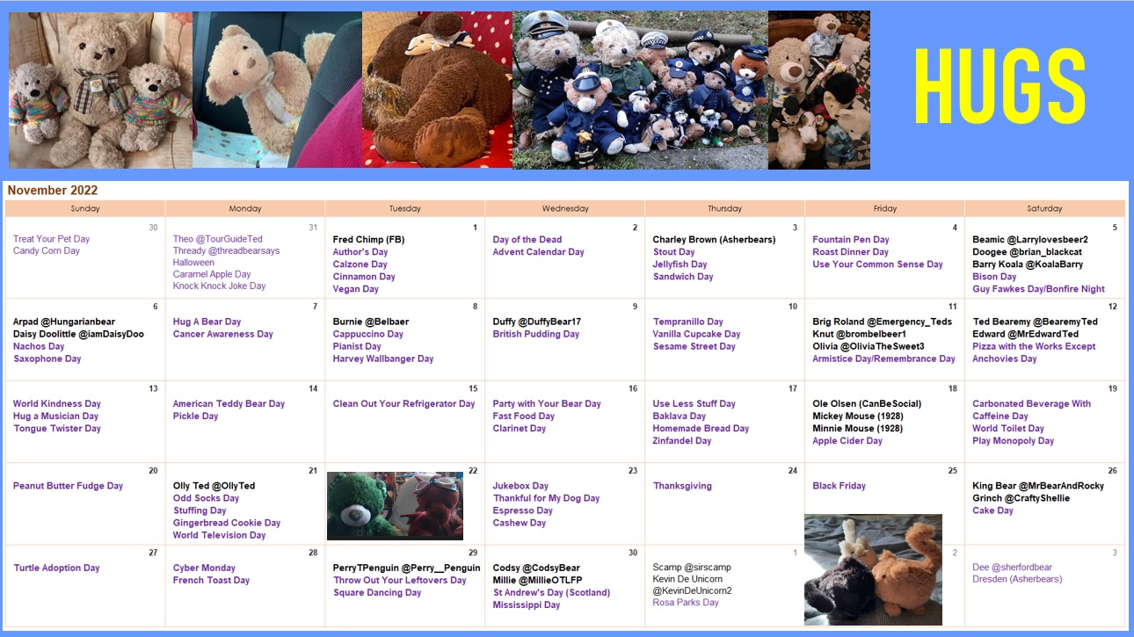Image resolution: width=1134 pixels, height=637 pixels.
Task: Click the three teddy bears in sweaters photo
Action: coord(100,90)
